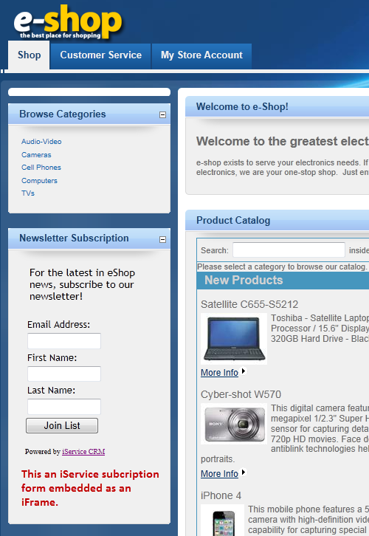
Task: Open the iService CRM link
Action: click(83, 452)
